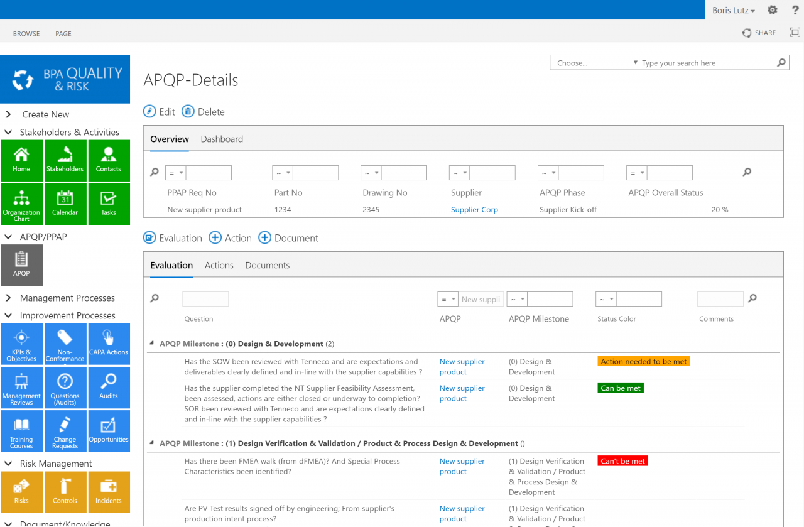Collapse the (0) Design & Development group
This screenshot has width=804, height=527.
(x=151, y=344)
